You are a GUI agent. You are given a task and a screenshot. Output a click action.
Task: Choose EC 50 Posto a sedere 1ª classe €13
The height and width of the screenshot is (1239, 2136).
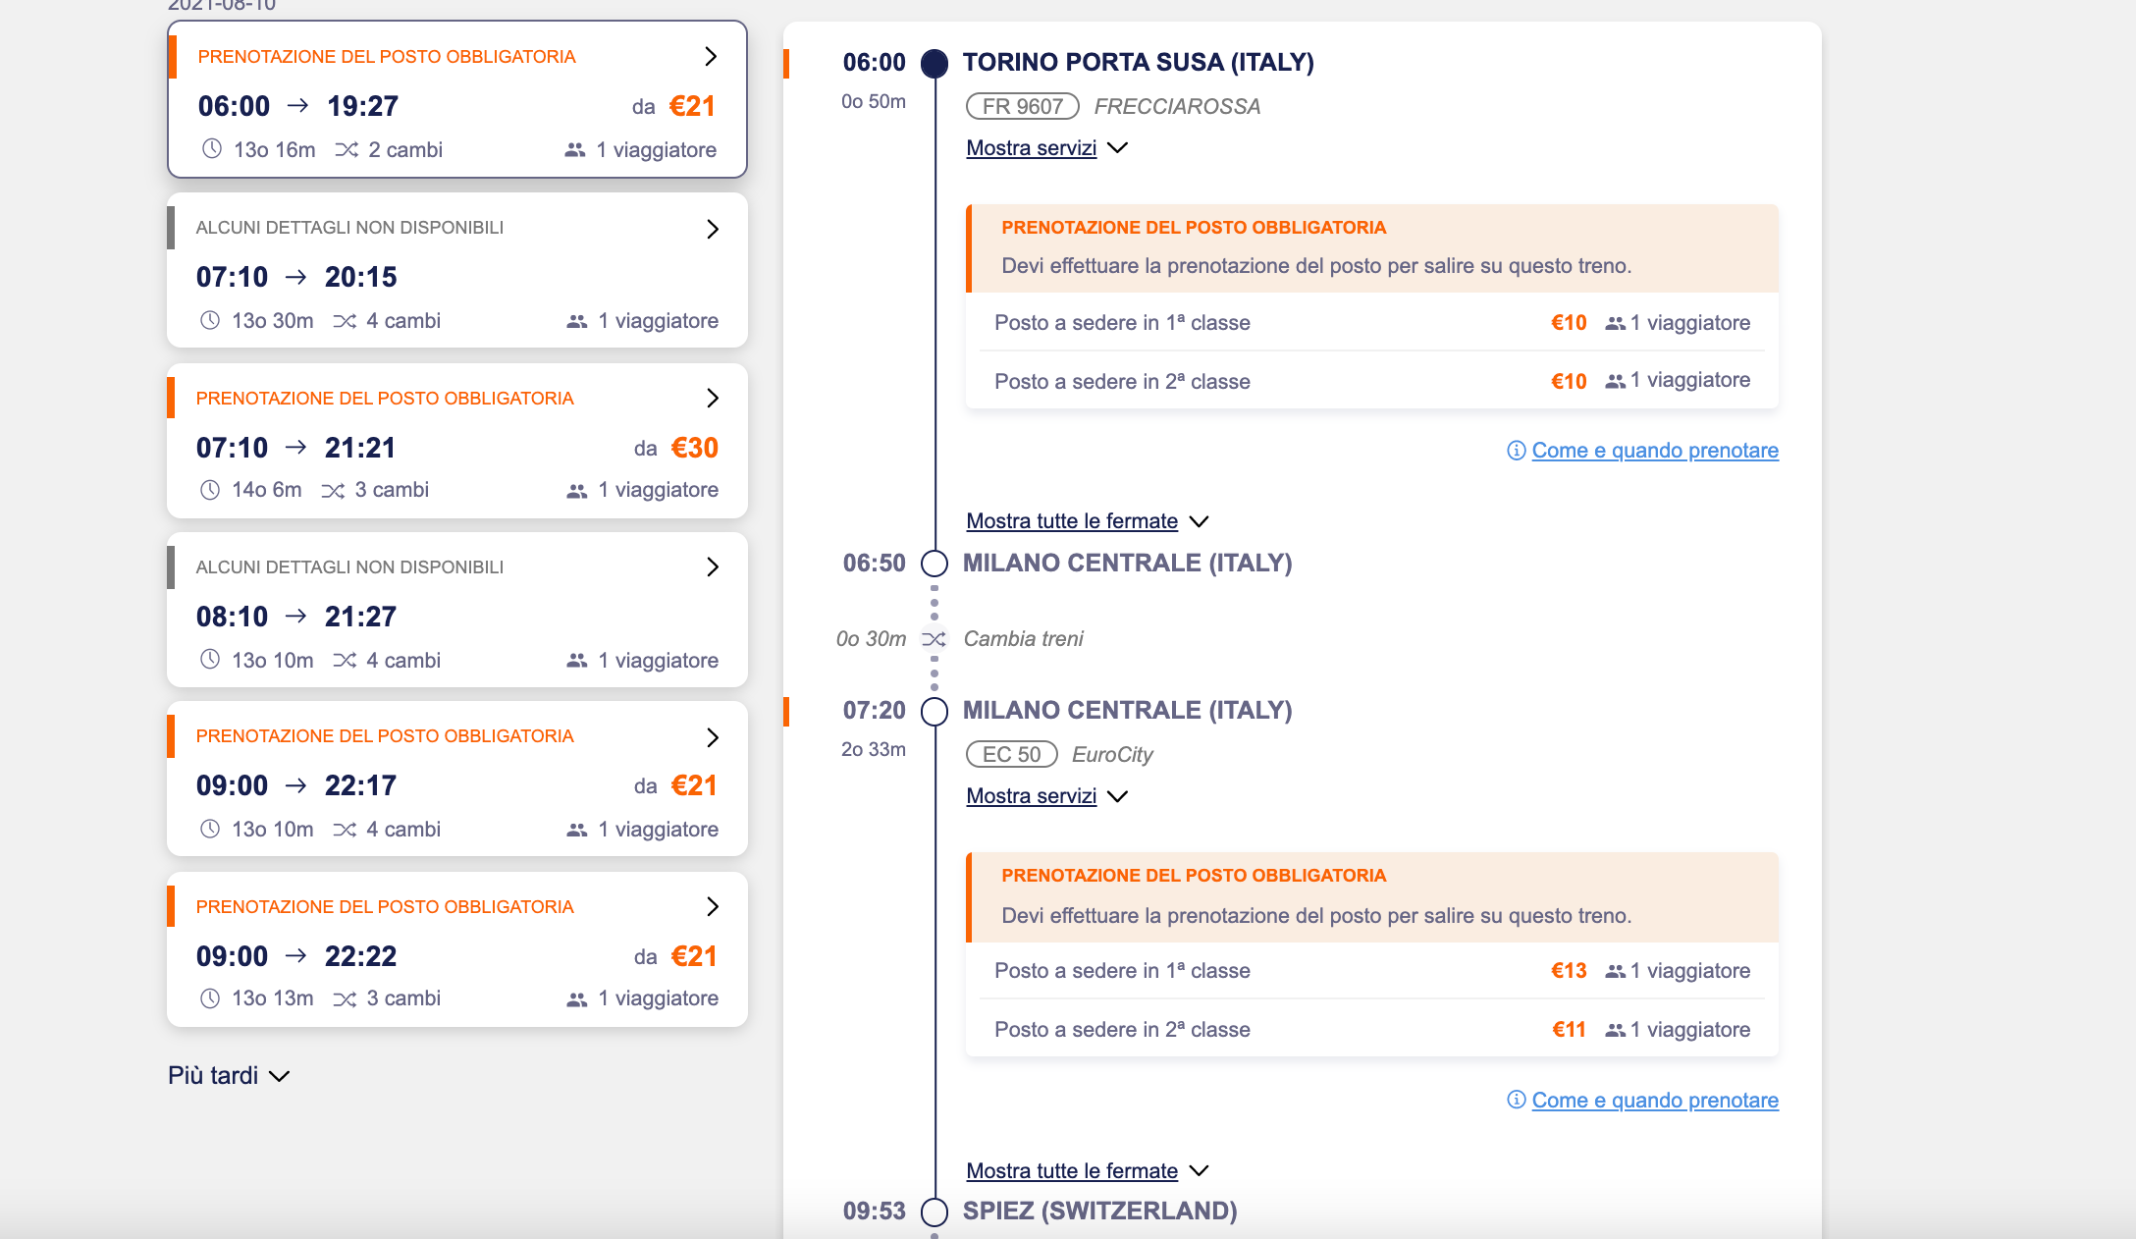(x=1372, y=971)
